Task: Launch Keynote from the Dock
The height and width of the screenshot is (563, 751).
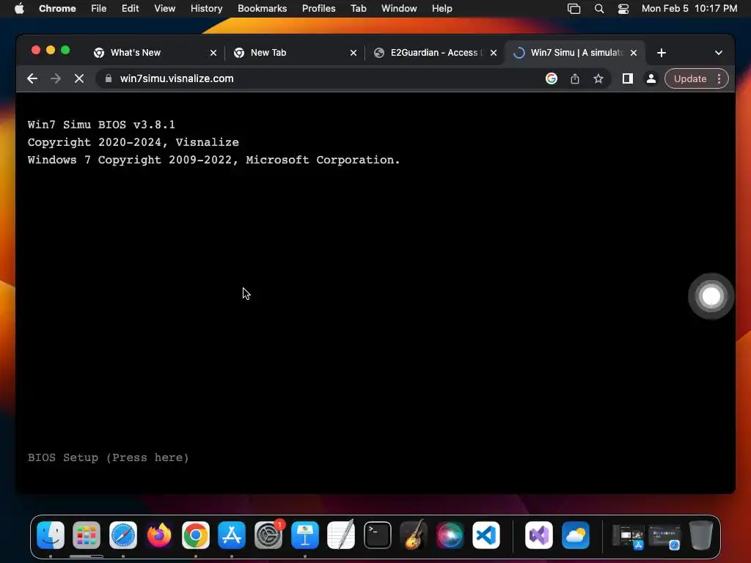Action: (304, 534)
